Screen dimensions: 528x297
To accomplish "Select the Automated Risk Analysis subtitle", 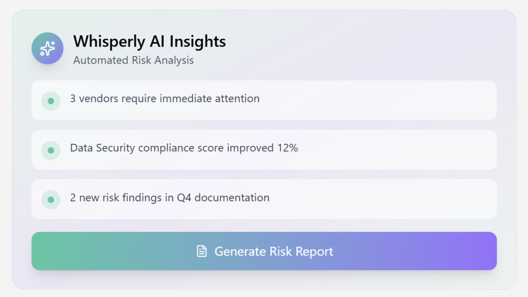I will coord(134,60).
